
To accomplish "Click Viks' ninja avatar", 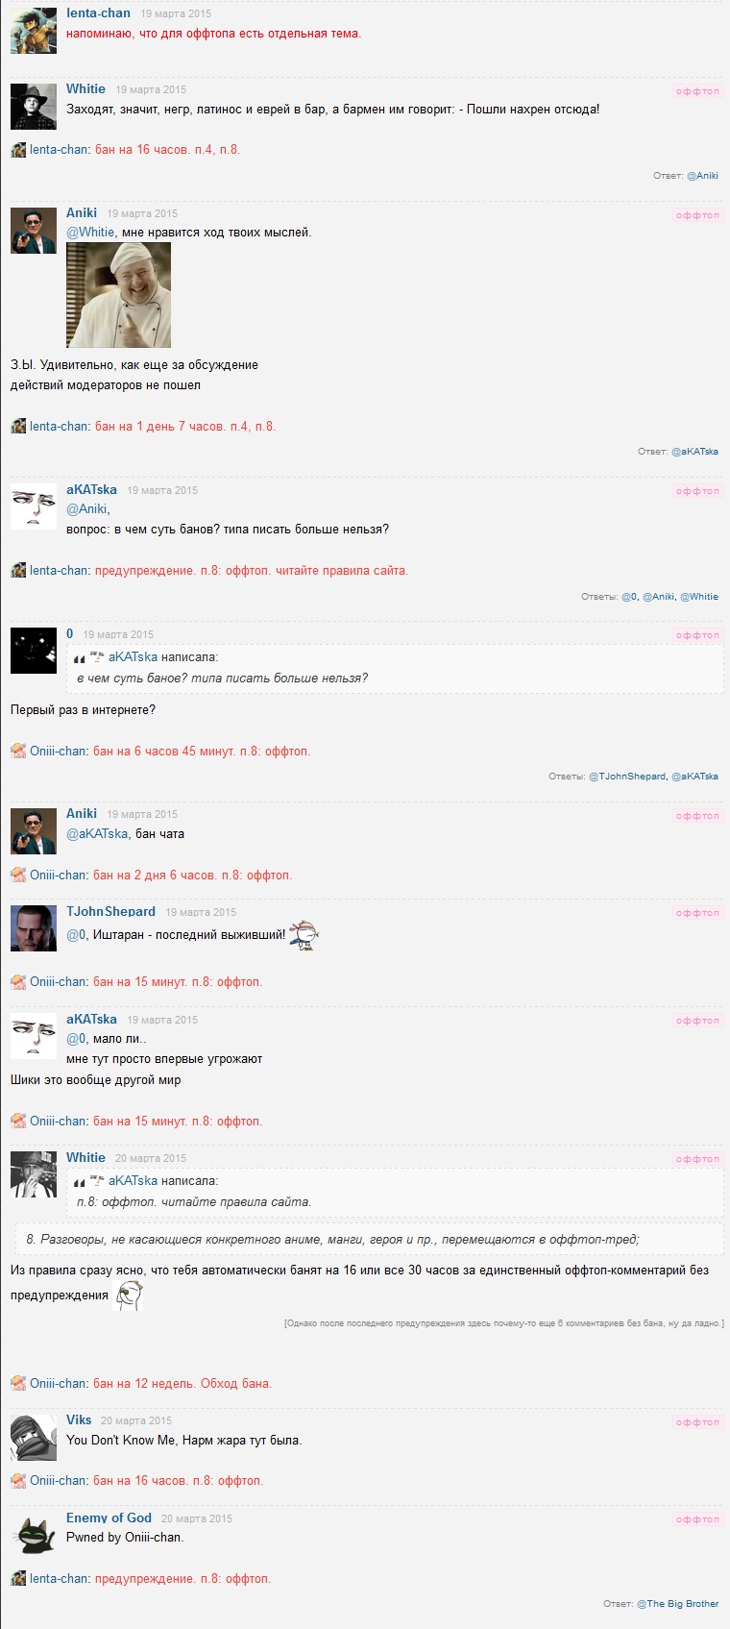I will pos(34,1438).
